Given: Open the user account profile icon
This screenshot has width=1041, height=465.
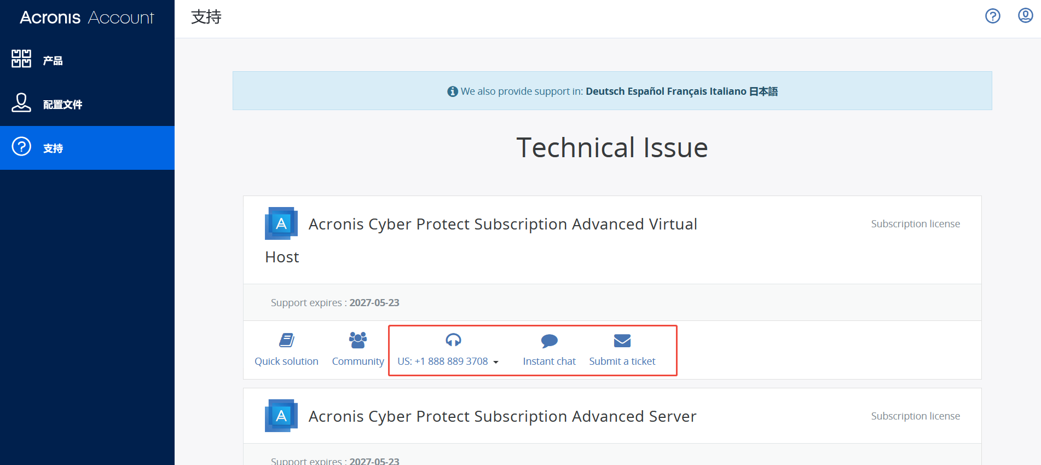Looking at the screenshot, I should click(x=1025, y=16).
